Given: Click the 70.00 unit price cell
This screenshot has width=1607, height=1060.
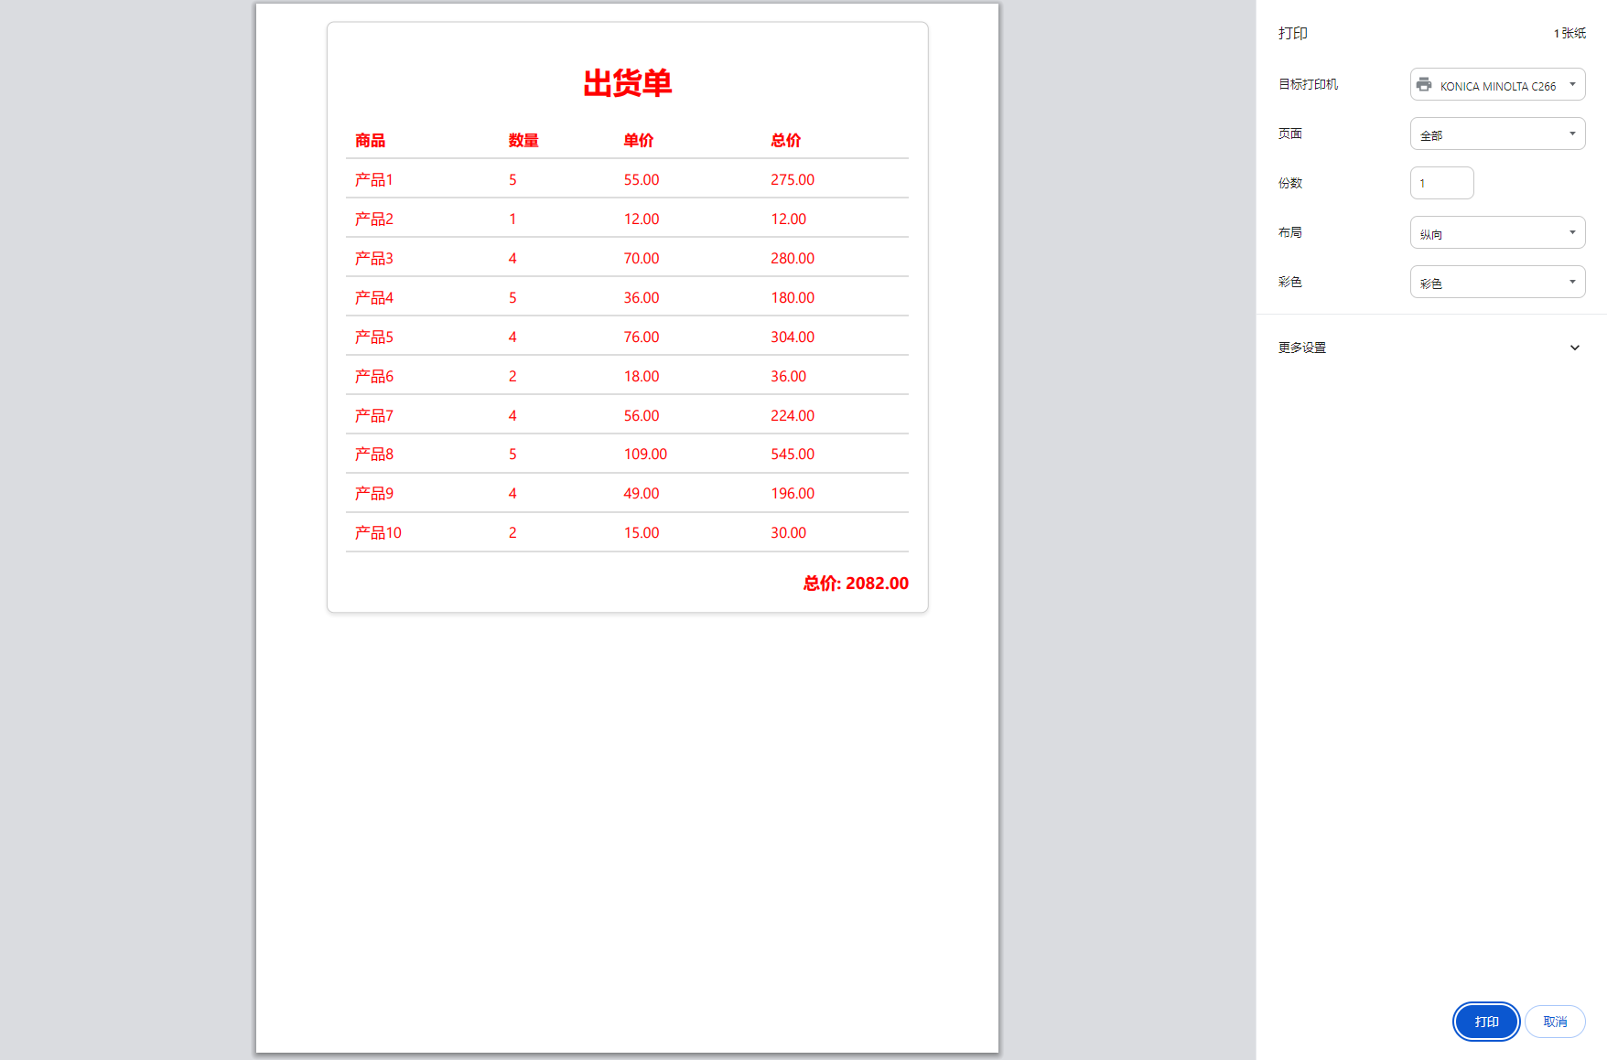Looking at the screenshot, I should (642, 258).
